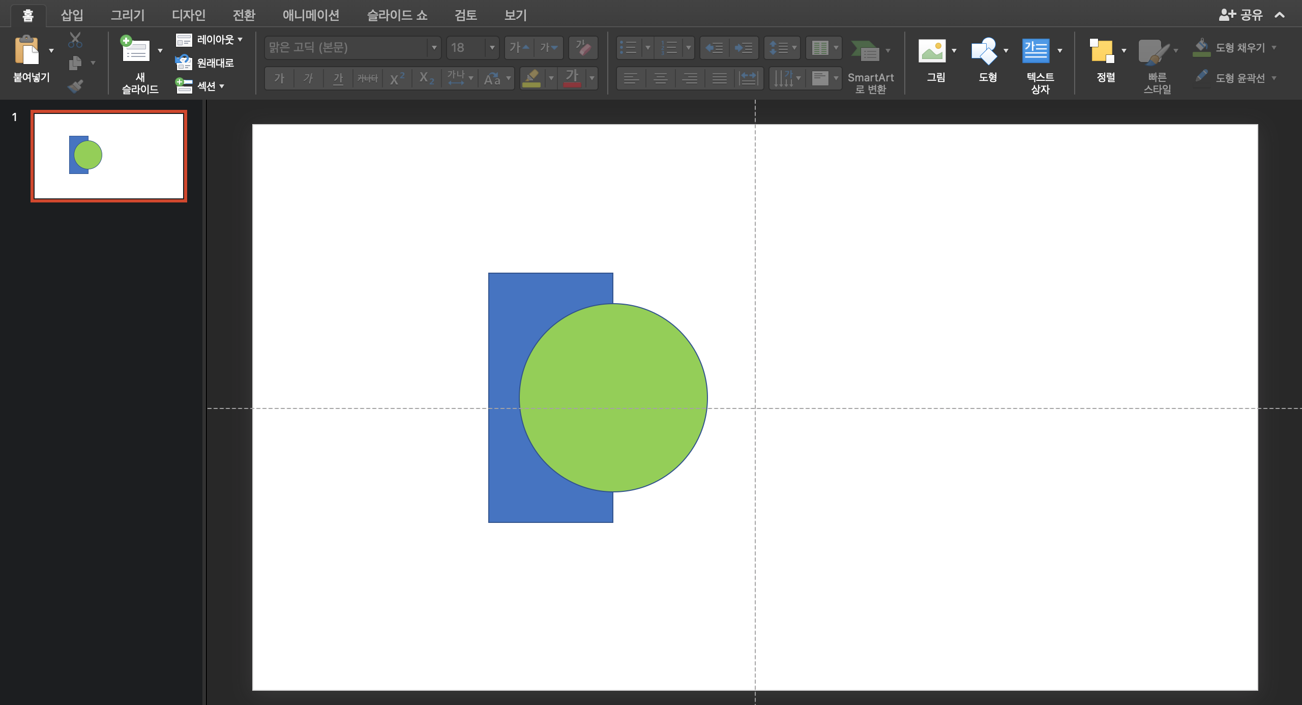Click the Format Painter brush icon
1302x705 pixels.
click(75, 86)
